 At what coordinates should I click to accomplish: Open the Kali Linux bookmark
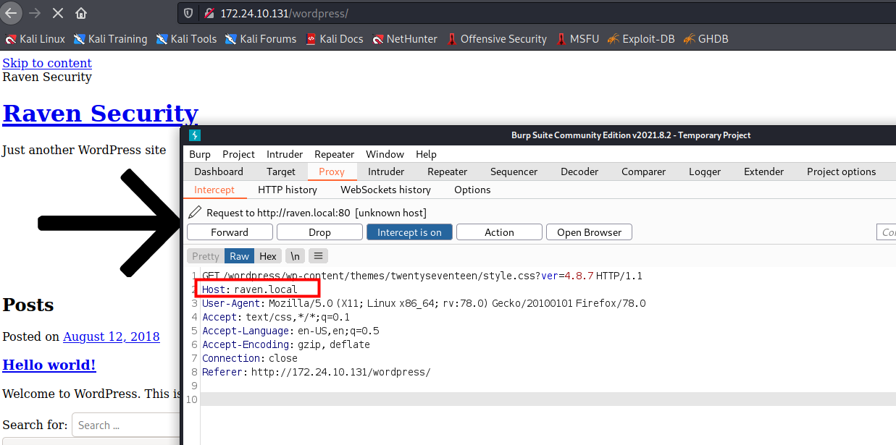35,39
